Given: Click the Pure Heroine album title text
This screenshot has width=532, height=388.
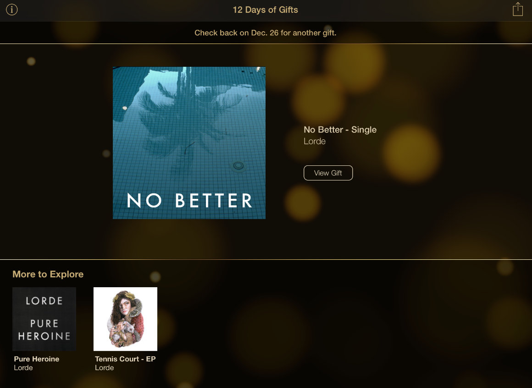Looking at the screenshot, I should tap(37, 359).
